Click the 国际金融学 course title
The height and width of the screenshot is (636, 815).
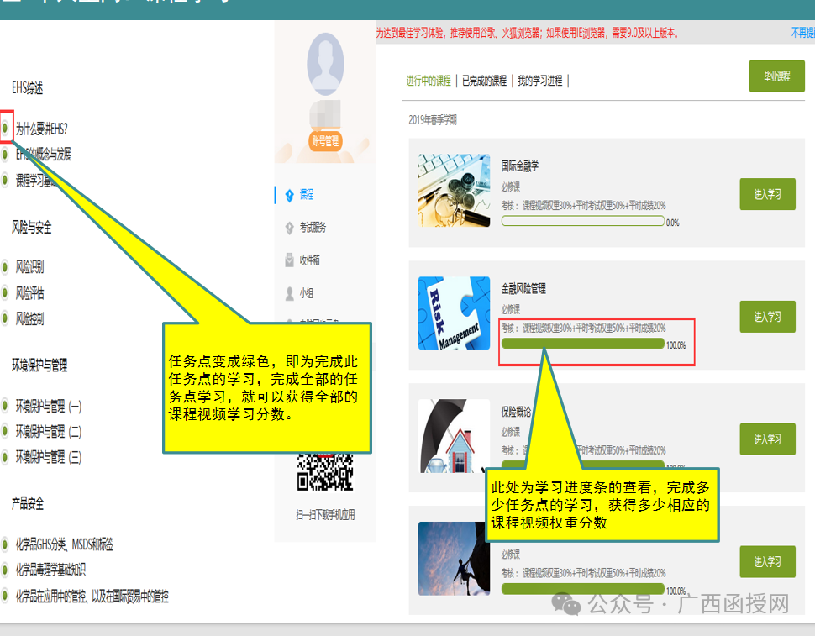pos(519,166)
